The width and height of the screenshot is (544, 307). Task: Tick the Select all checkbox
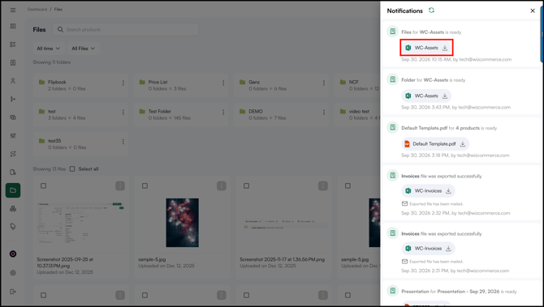pyautogui.click(x=72, y=169)
